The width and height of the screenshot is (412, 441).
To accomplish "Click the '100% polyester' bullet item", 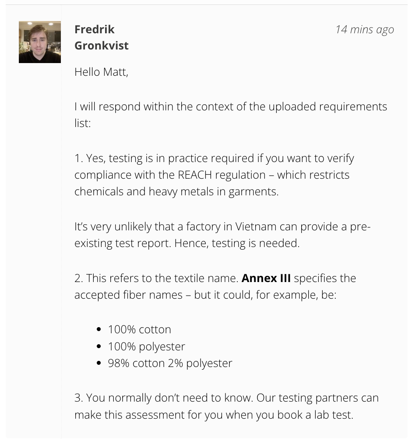I will [x=146, y=346].
